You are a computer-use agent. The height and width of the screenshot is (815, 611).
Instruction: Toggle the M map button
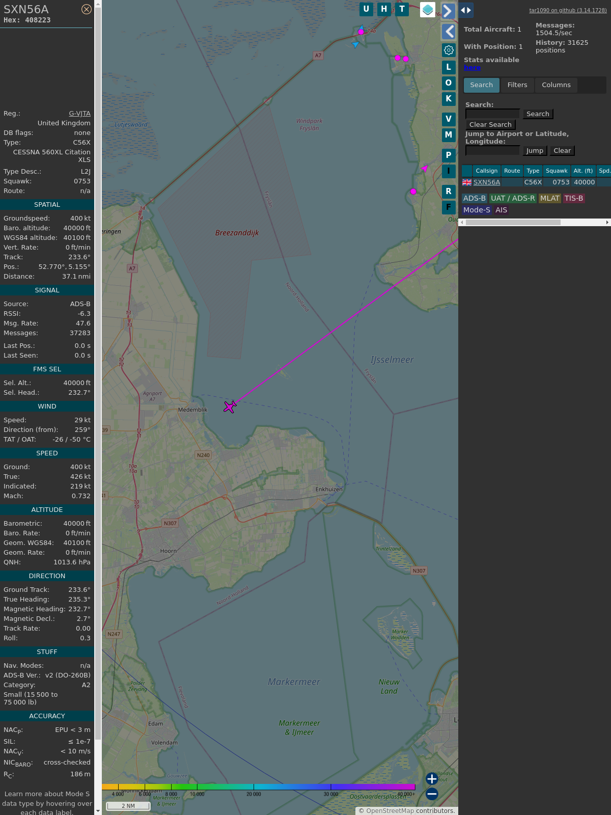[449, 135]
